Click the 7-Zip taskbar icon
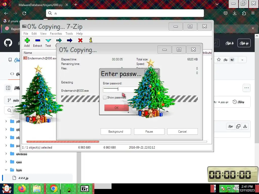This screenshot has height=194, width=259. pyautogui.click(x=85, y=188)
